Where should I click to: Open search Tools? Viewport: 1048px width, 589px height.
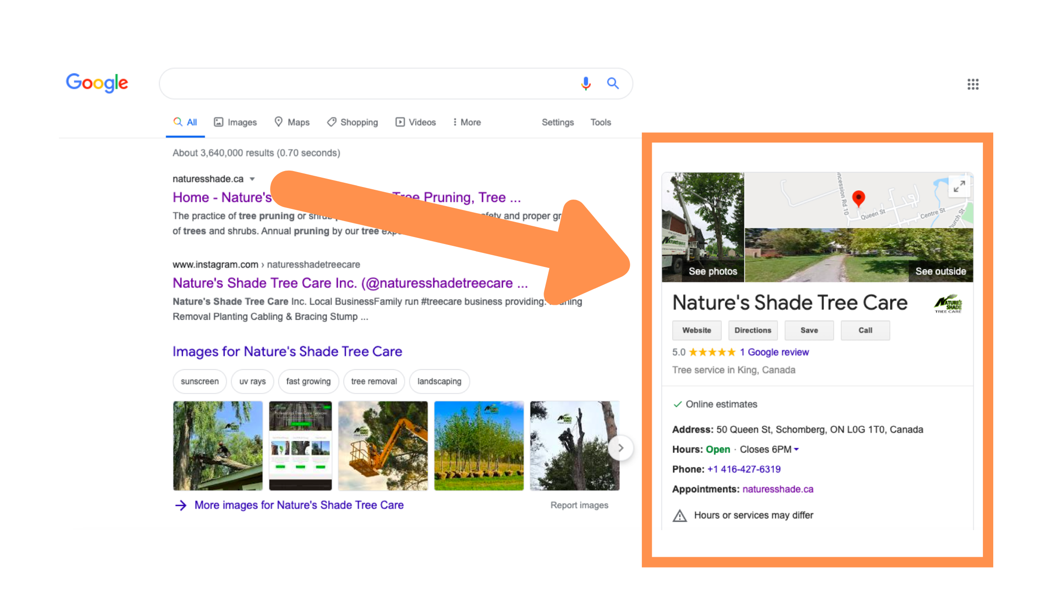(x=601, y=122)
